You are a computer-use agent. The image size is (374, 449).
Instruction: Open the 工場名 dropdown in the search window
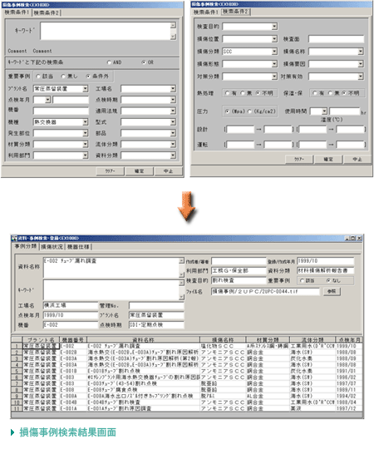point(173,89)
